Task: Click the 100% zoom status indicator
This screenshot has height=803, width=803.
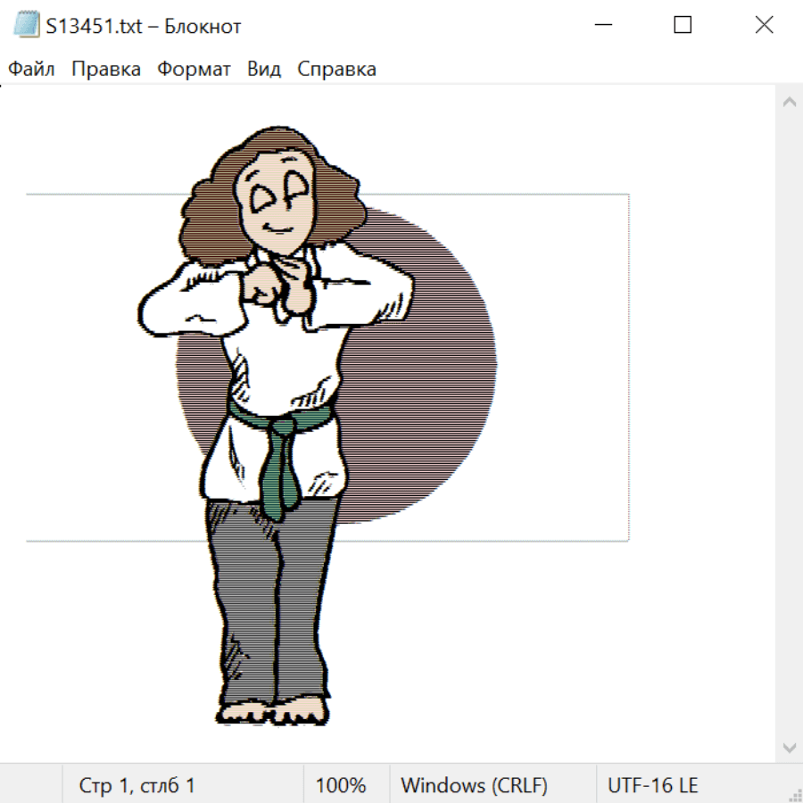Action: pyautogui.click(x=341, y=786)
